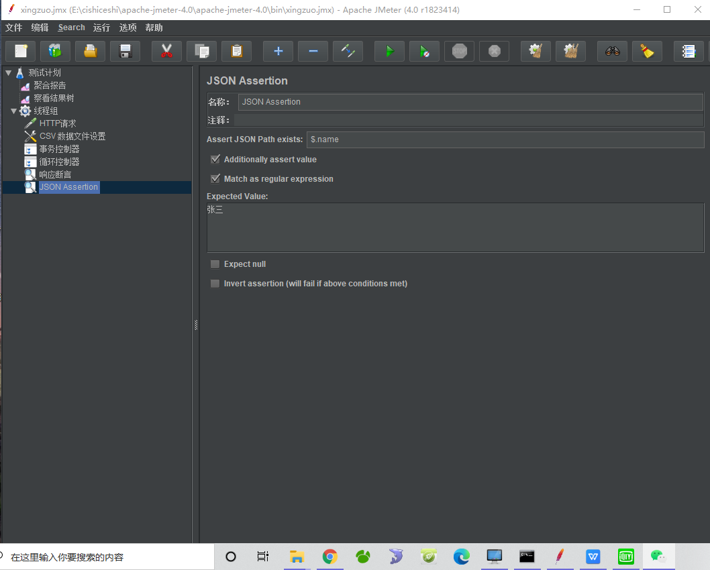Expand all tree nodes with plus icon
This screenshot has height=570, width=710.
[278, 51]
